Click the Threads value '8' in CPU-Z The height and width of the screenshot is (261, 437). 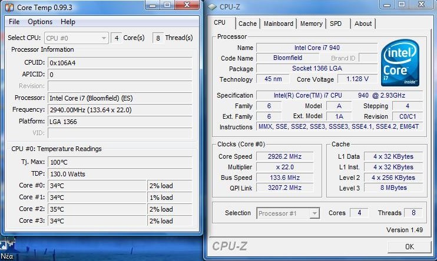[413, 213]
